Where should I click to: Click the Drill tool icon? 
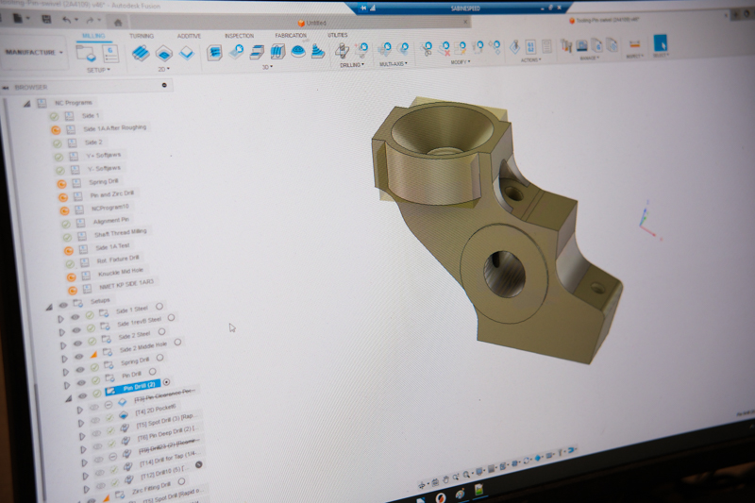(x=342, y=50)
